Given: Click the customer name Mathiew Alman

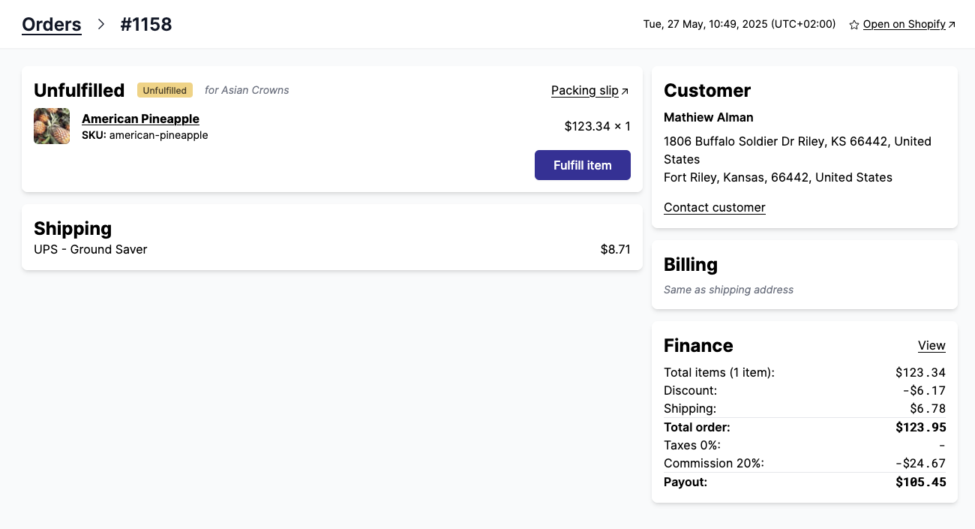Looking at the screenshot, I should click(x=708, y=117).
